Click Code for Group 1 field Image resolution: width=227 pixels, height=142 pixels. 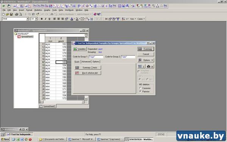point(96,57)
